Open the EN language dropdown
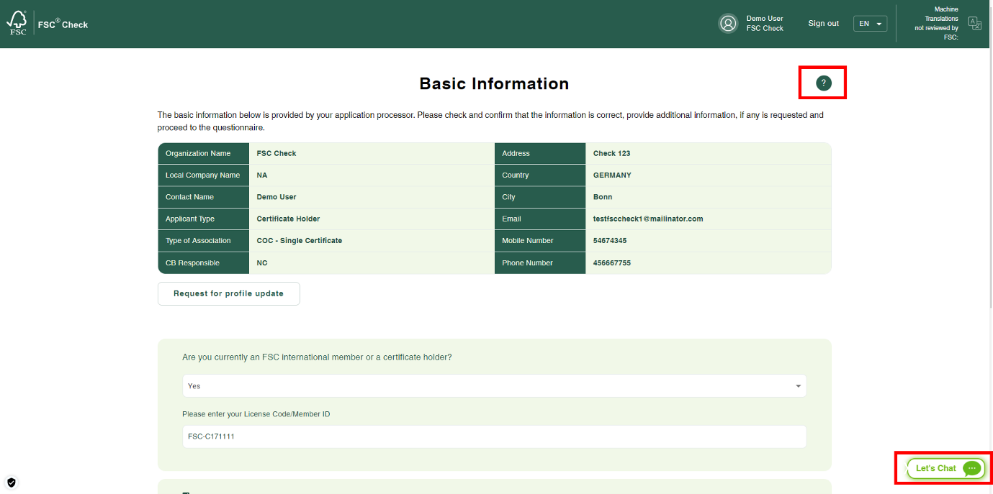 pyautogui.click(x=870, y=24)
